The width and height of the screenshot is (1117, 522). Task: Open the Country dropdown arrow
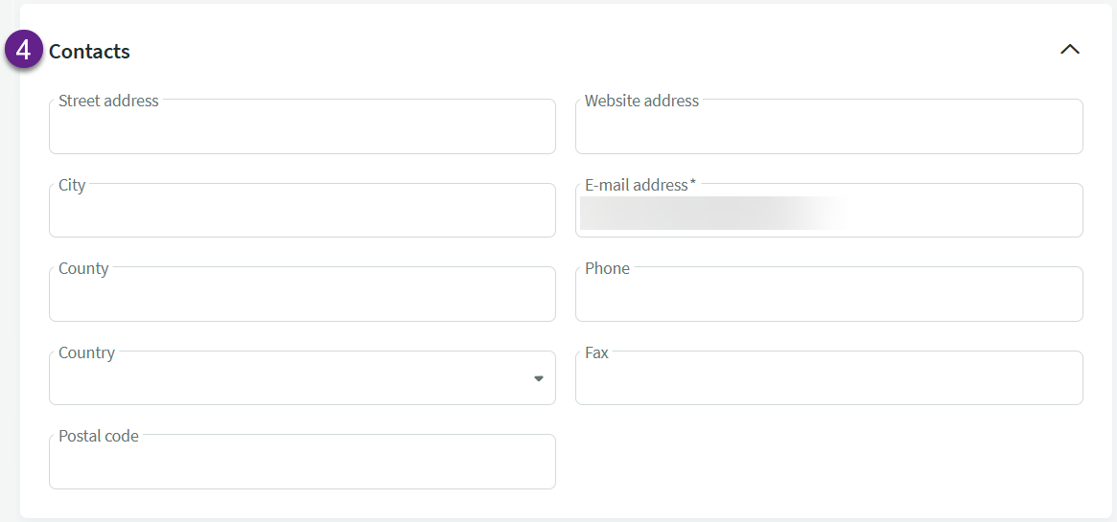pyautogui.click(x=538, y=379)
